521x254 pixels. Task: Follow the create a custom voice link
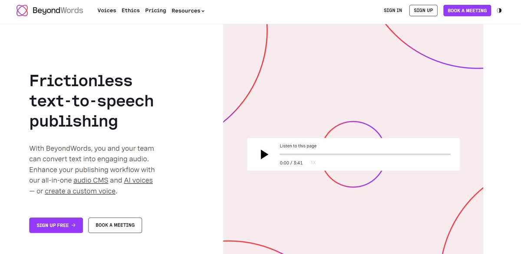(x=80, y=191)
